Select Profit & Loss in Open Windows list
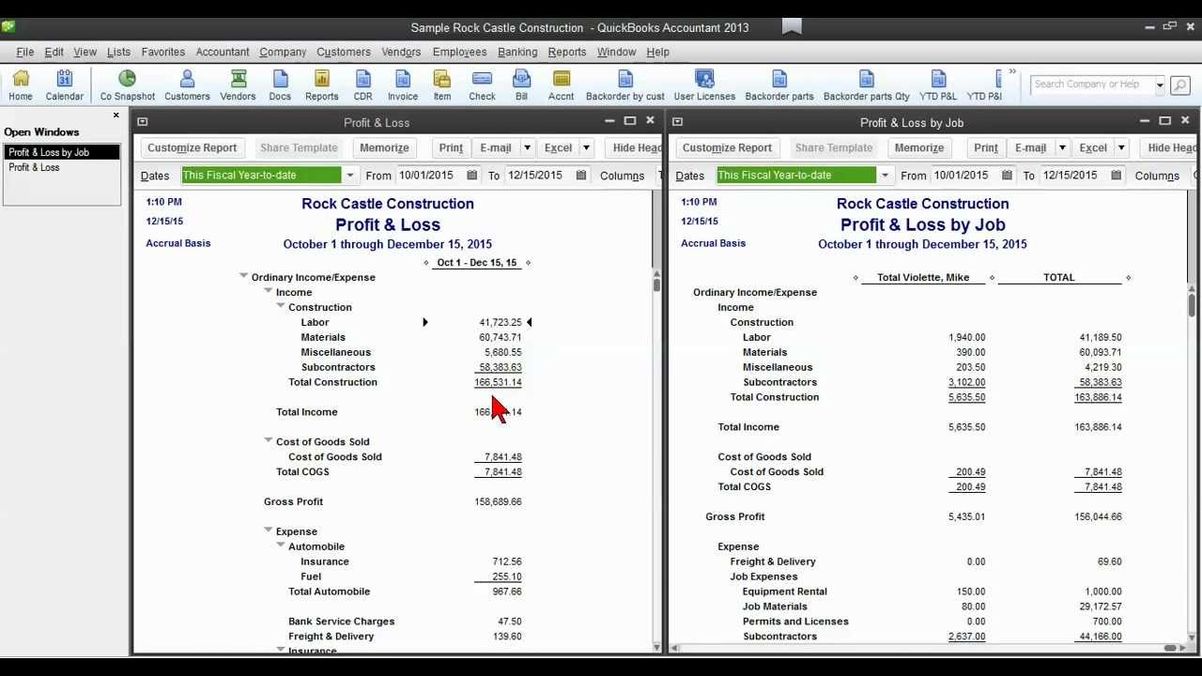The image size is (1202, 676). pyautogui.click(x=62, y=167)
